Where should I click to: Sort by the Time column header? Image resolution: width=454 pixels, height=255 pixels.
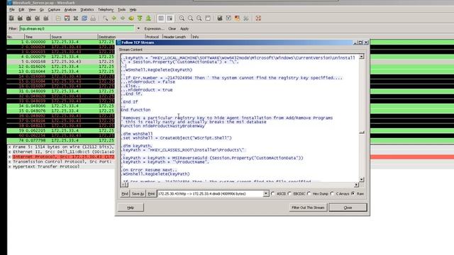click(38, 37)
